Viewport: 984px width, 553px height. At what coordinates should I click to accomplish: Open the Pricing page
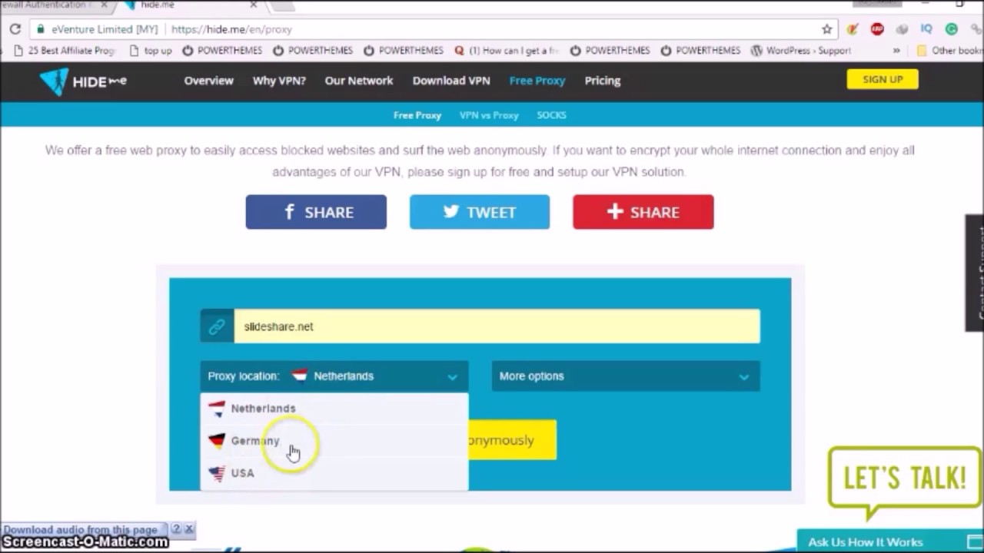click(x=603, y=81)
